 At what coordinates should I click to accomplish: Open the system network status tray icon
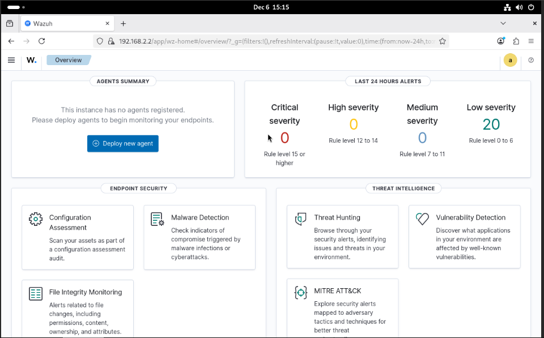pos(507,7)
